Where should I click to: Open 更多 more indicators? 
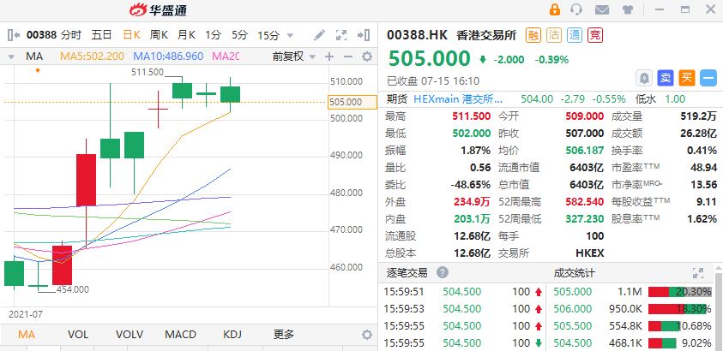coord(284,335)
